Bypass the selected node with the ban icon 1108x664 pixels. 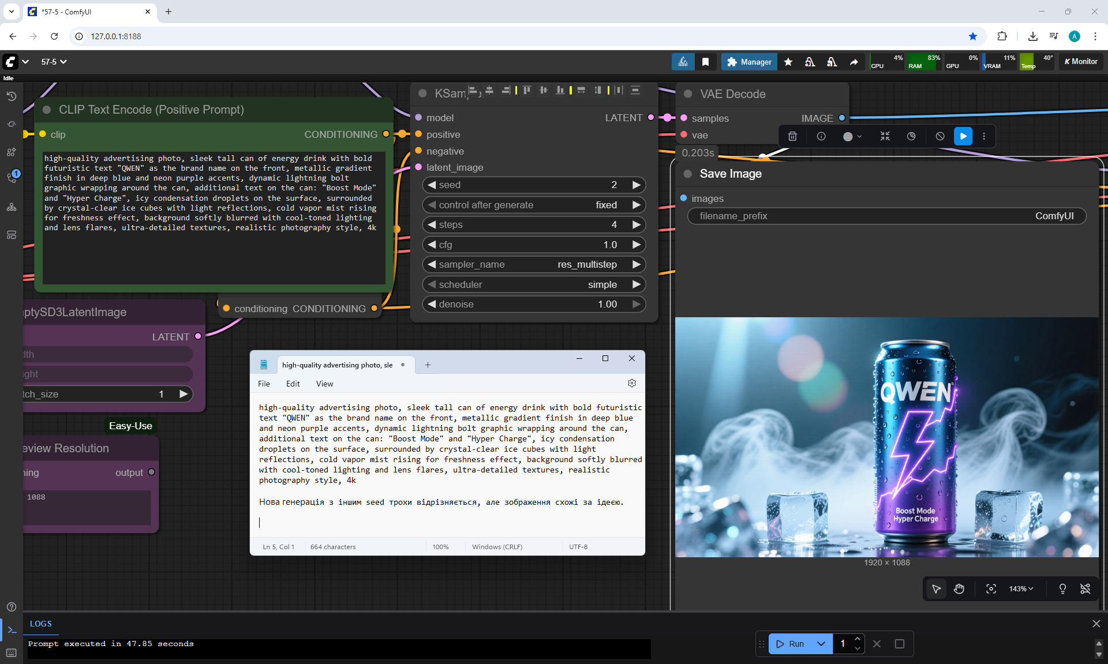pyautogui.click(x=940, y=137)
